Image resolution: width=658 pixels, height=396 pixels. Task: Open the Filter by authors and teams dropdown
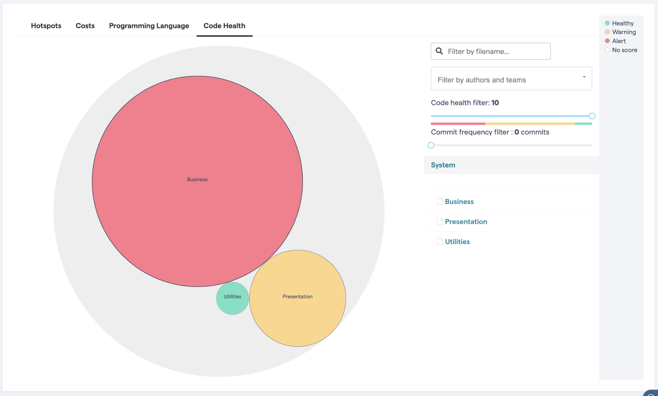tap(511, 79)
